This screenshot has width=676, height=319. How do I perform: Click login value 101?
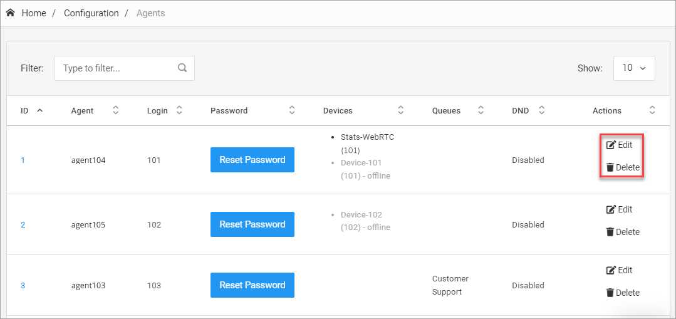(153, 160)
